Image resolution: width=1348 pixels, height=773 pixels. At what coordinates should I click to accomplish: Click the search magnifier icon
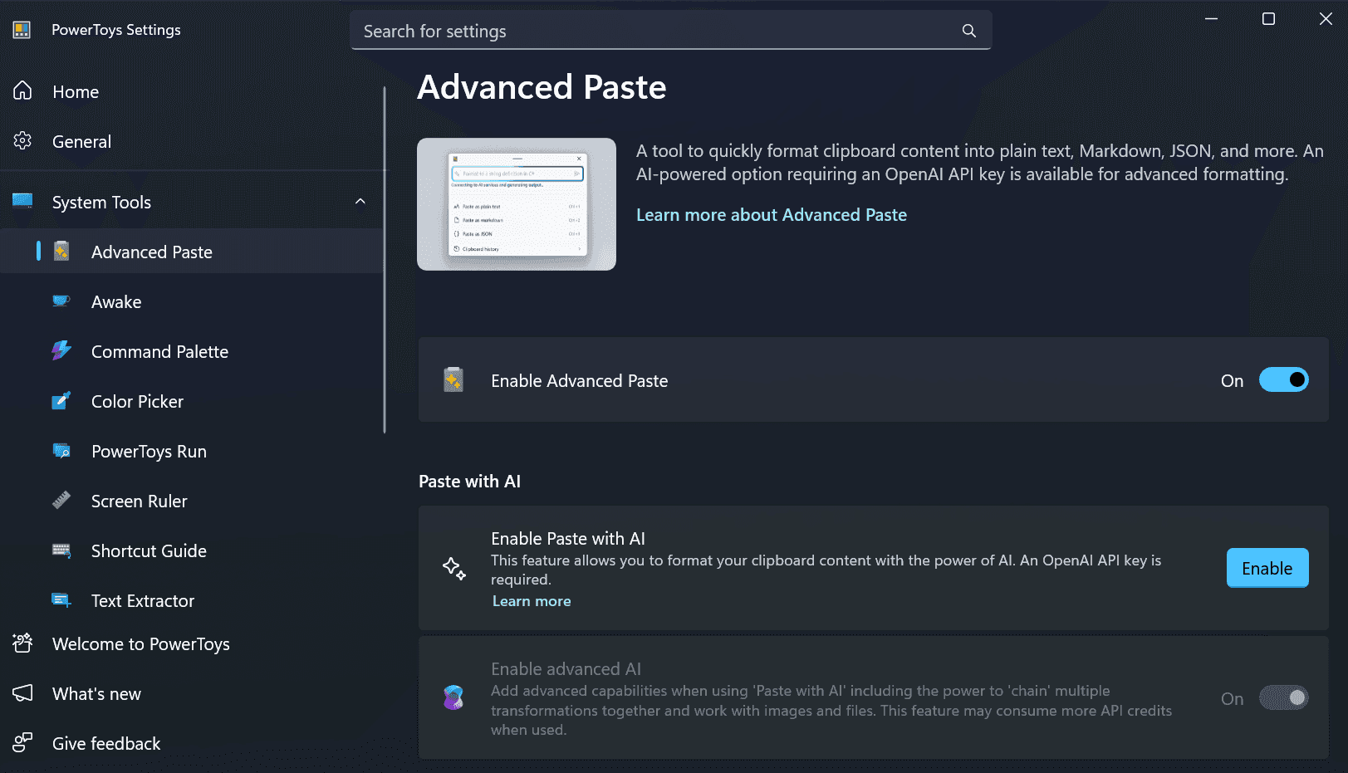coord(968,31)
